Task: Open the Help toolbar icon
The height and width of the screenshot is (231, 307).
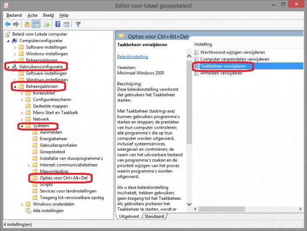Action: [x=58, y=24]
